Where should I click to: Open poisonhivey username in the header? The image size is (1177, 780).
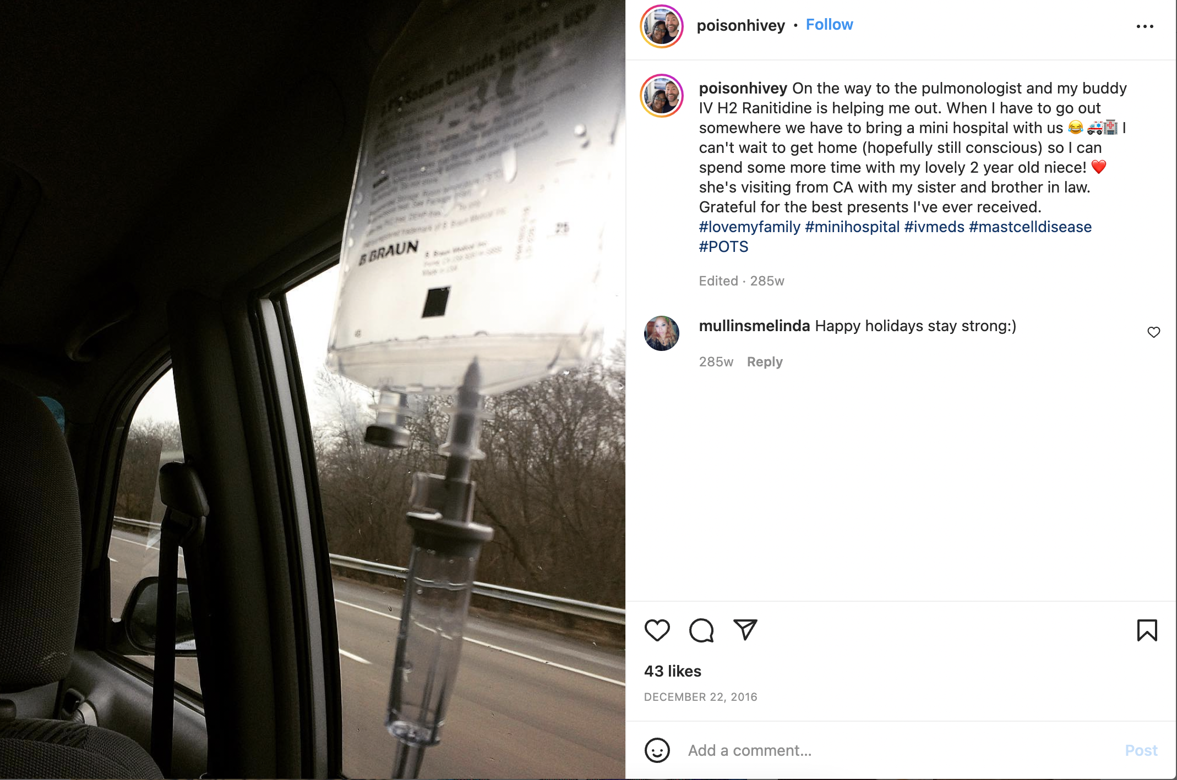740,25
